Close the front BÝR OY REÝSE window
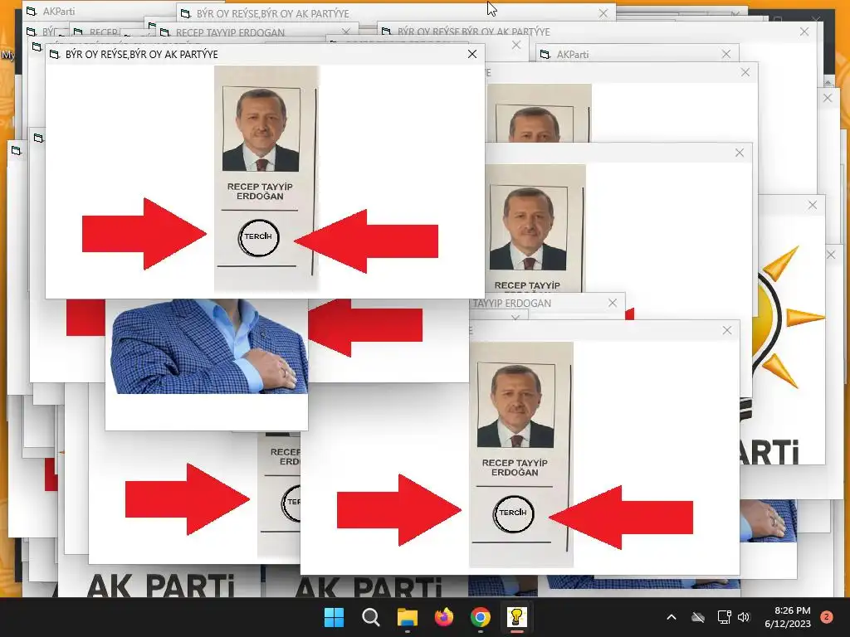Viewport: 850px width, 637px height. tap(472, 54)
